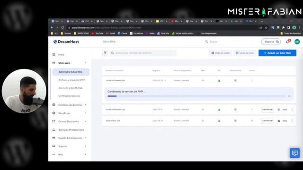
Task: Open the Canva bookmark
Action: [122, 34]
